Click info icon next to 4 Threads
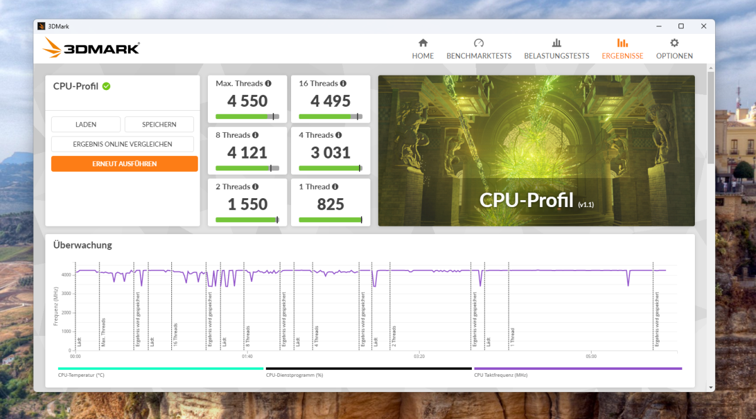Image resolution: width=756 pixels, height=419 pixels. click(x=339, y=135)
